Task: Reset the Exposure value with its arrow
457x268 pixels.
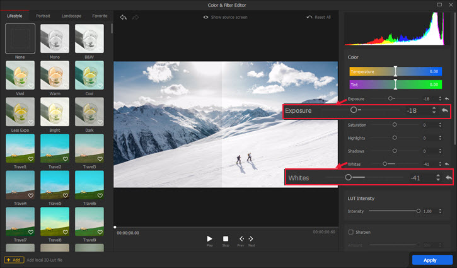Action: point(446,99)
